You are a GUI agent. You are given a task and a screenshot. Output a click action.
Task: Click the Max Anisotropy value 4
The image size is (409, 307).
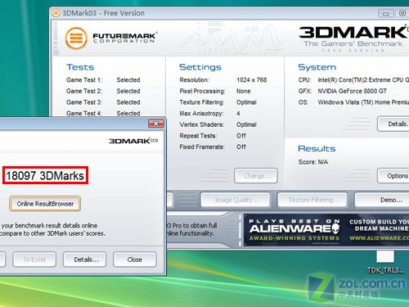coord(238,113)
